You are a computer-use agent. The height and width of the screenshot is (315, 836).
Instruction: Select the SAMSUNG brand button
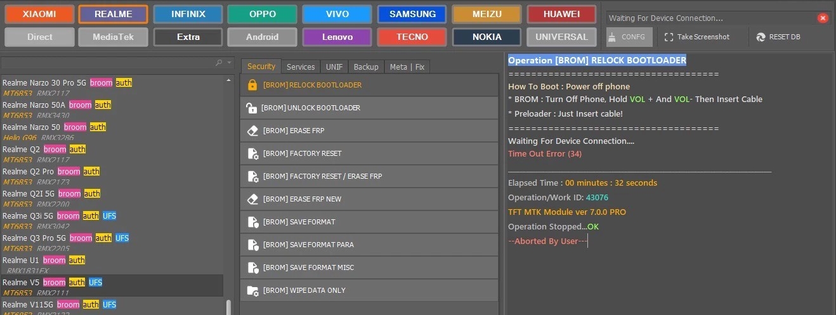pos(412,14)
